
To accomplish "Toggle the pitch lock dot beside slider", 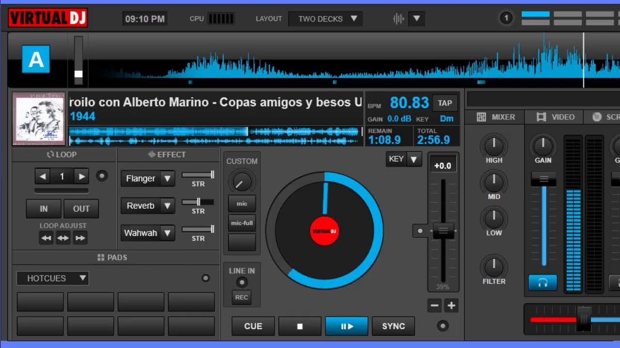I will 420,231.
